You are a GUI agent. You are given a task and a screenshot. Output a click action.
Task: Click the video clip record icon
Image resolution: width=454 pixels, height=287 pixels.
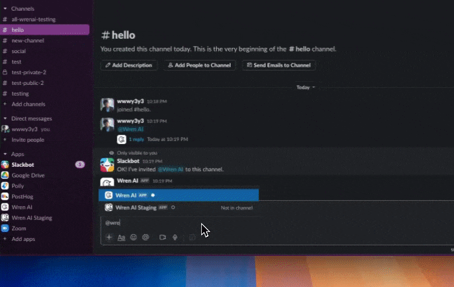[x=163, y=237]
